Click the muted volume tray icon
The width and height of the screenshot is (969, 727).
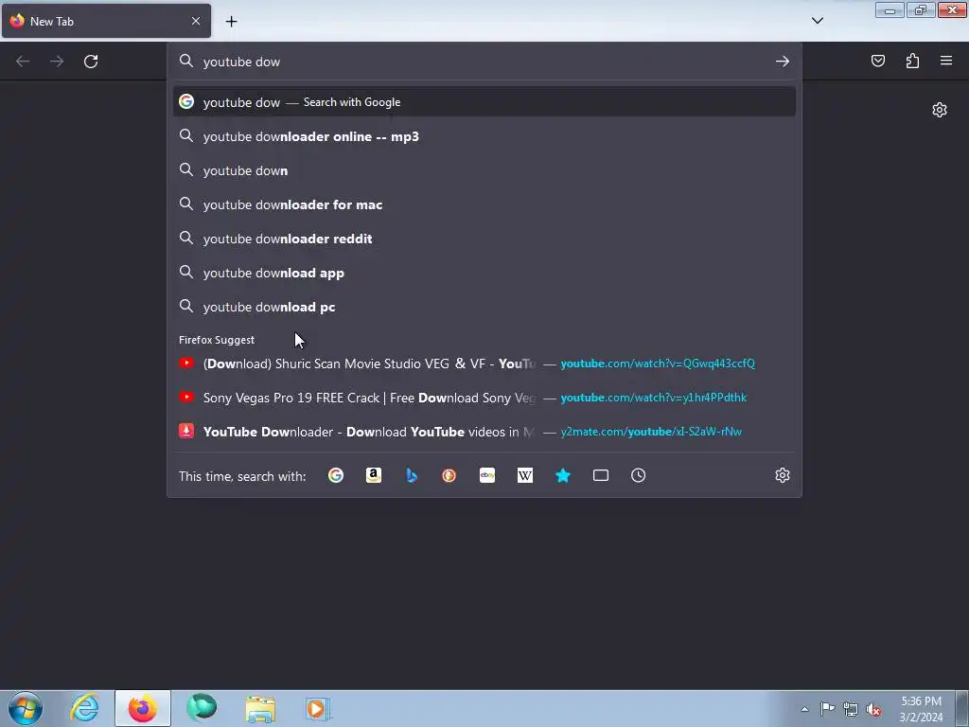point(873,709)
